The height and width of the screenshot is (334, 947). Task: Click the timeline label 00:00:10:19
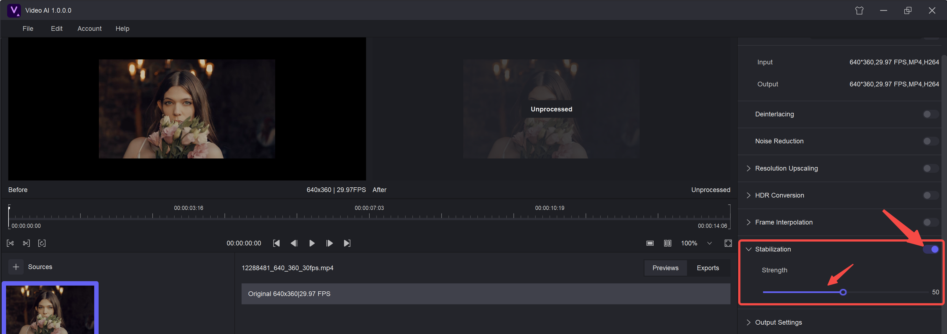tap(550, 208)
